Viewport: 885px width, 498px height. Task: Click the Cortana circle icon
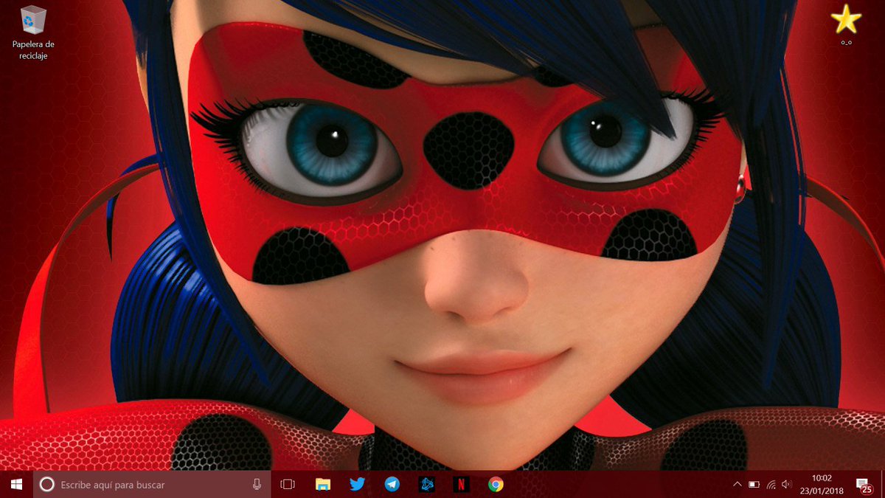(x=46, y=485)
